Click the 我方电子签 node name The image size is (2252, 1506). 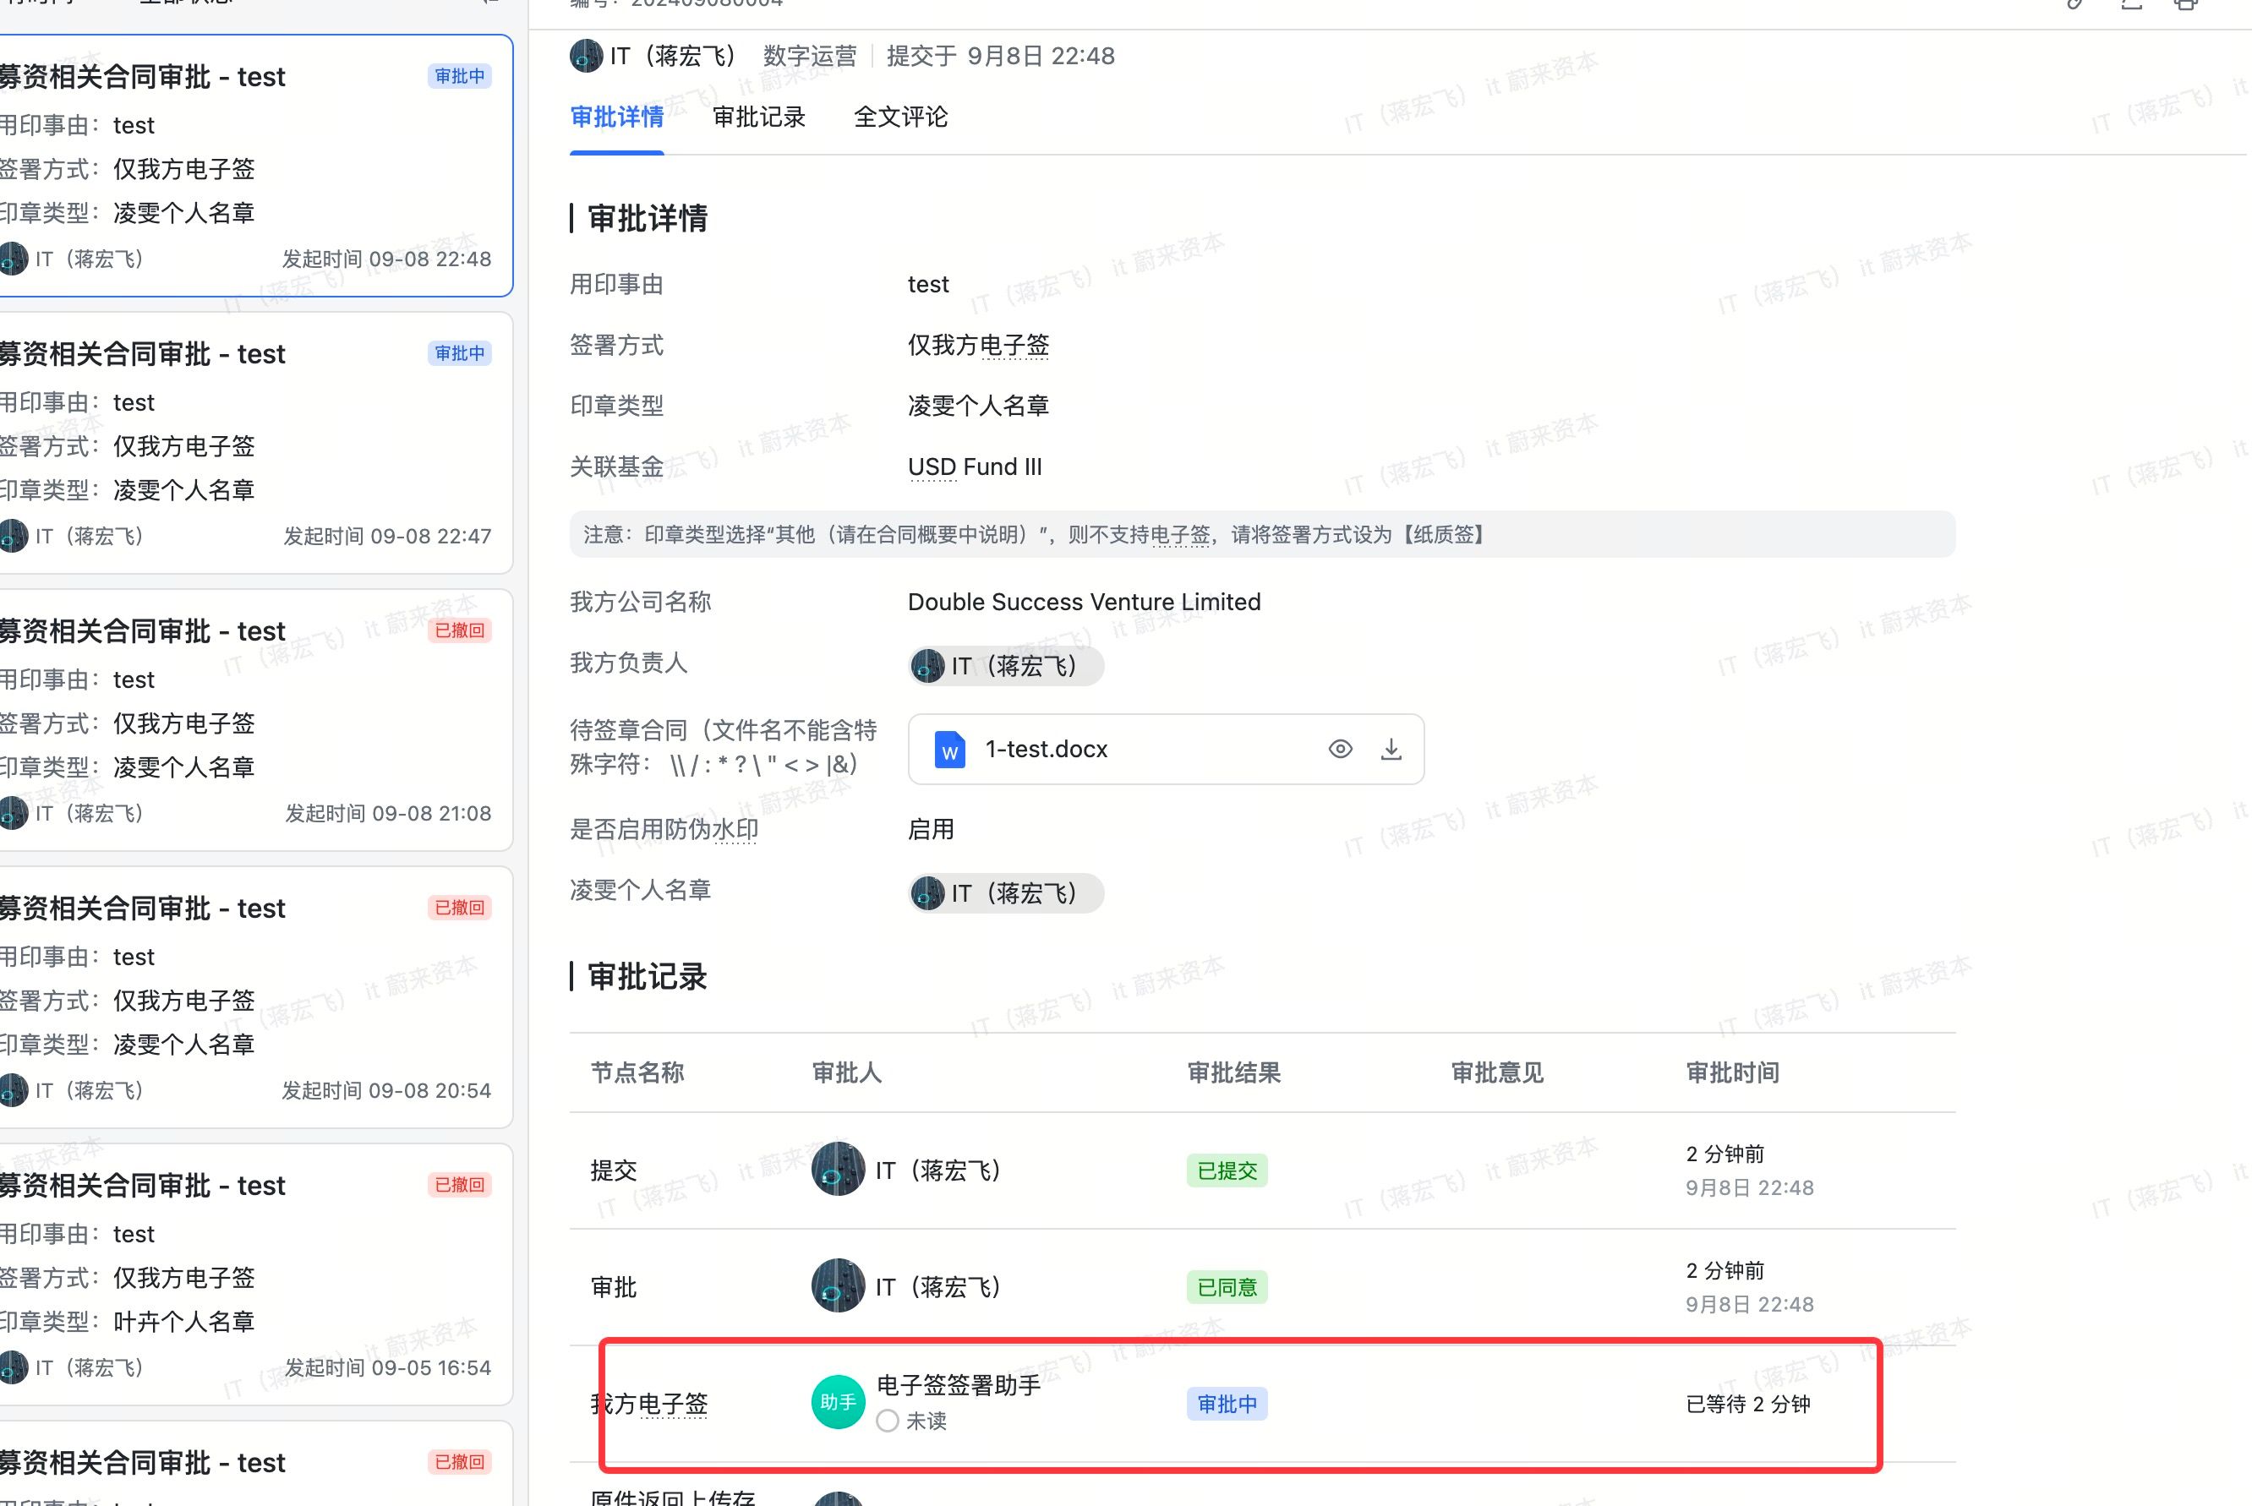pyautogui.click(x=649, y=1403)
